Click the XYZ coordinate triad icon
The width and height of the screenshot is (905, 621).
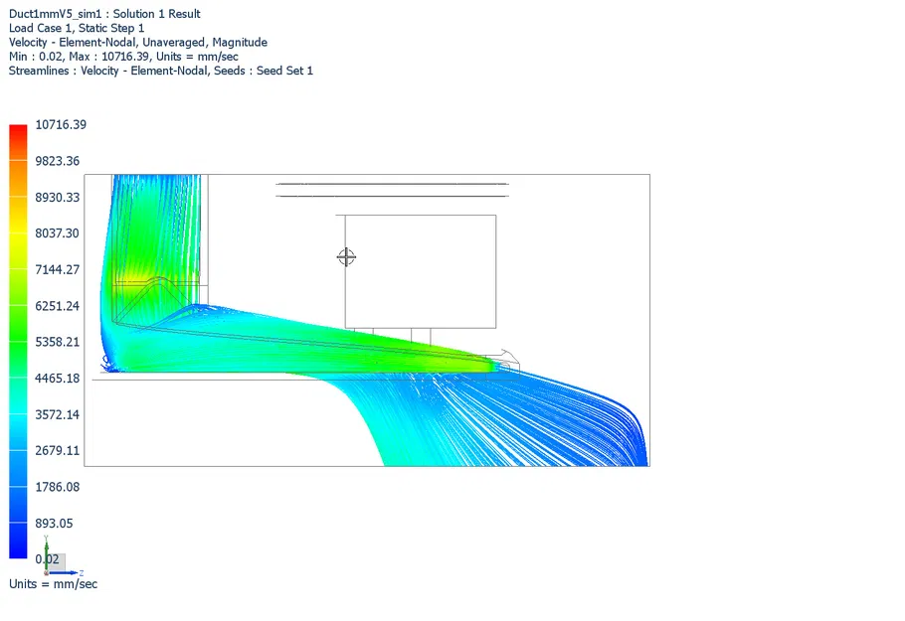[x=61, y=557]
